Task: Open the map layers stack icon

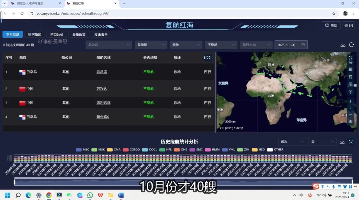Action: click(350, 122)
